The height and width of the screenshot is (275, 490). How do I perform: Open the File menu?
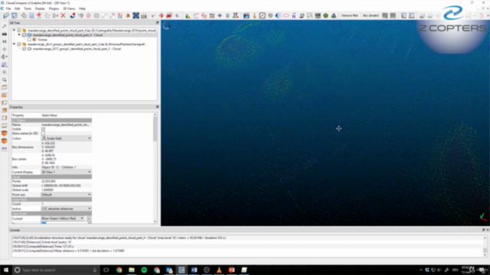8,8
